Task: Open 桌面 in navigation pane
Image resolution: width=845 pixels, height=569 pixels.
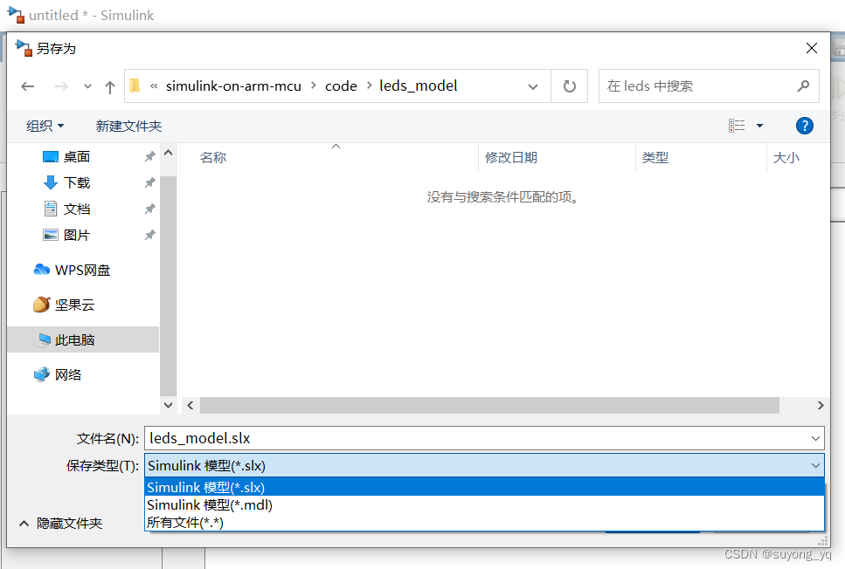Action: click(77, 157)
